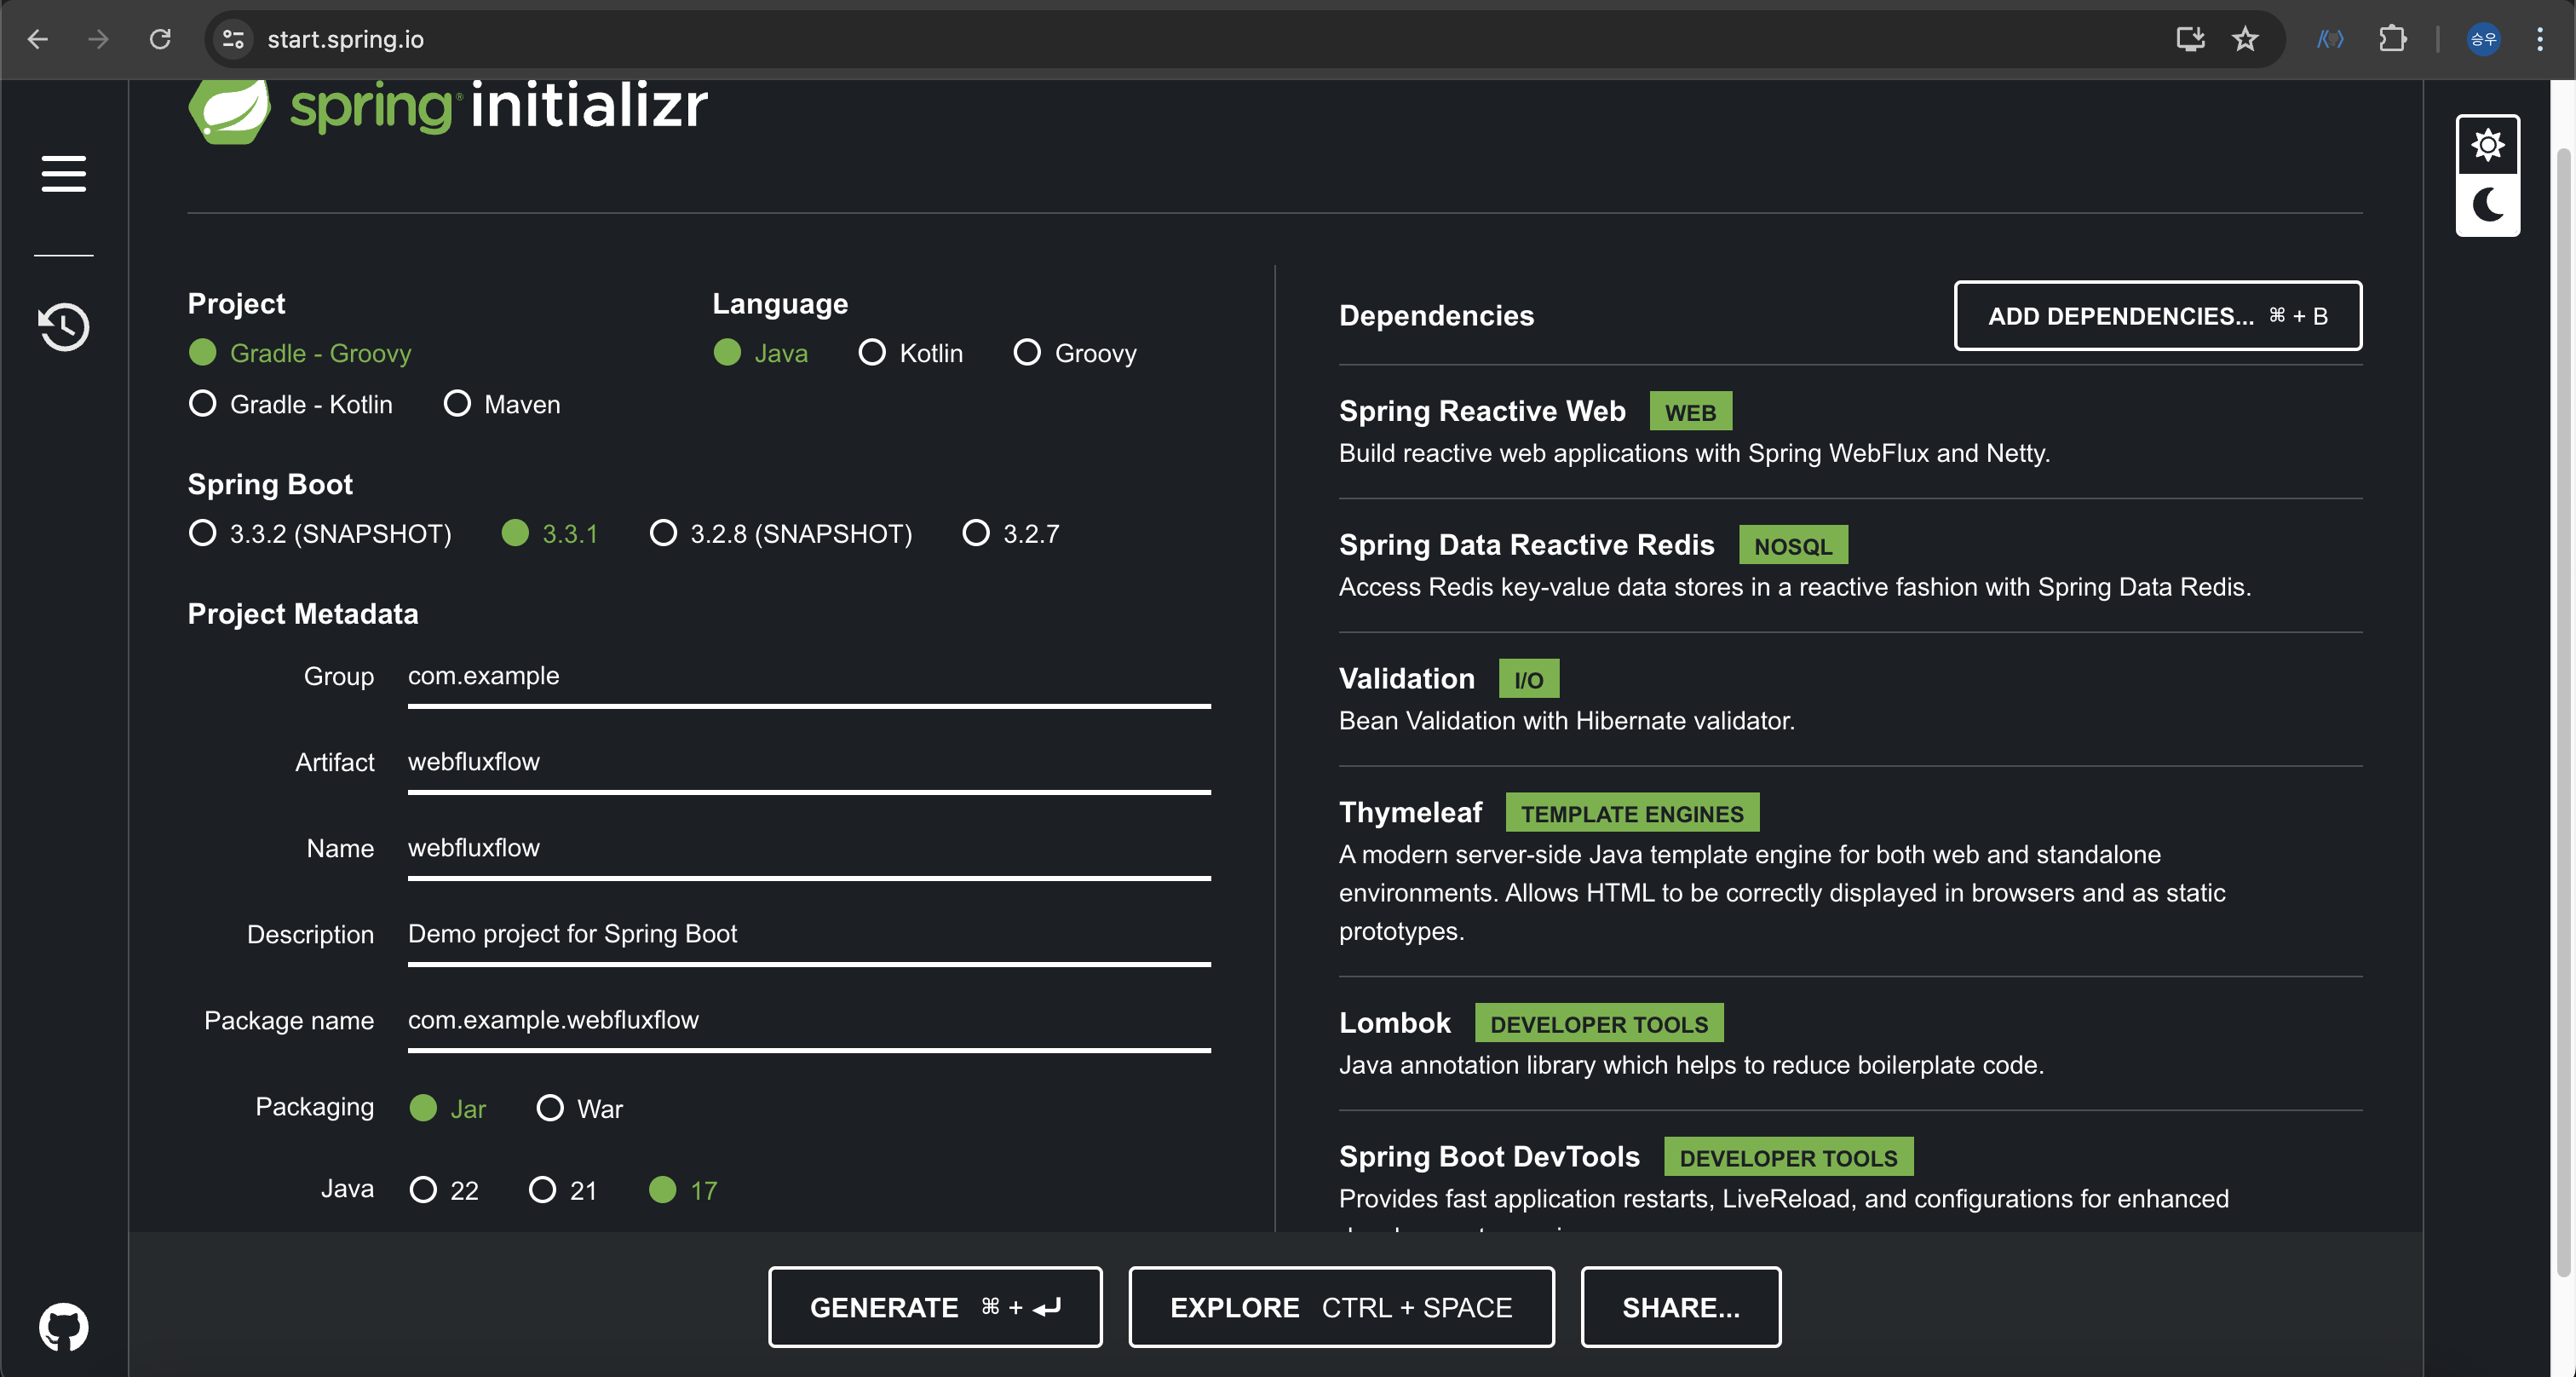The width and height of the screenshot is (2576, 1377).
Task: Click the install app icon in address bar
Action: 2190,39
